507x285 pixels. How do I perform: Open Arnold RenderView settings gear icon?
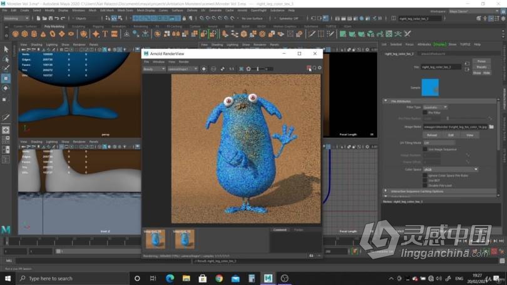(320, 68)
